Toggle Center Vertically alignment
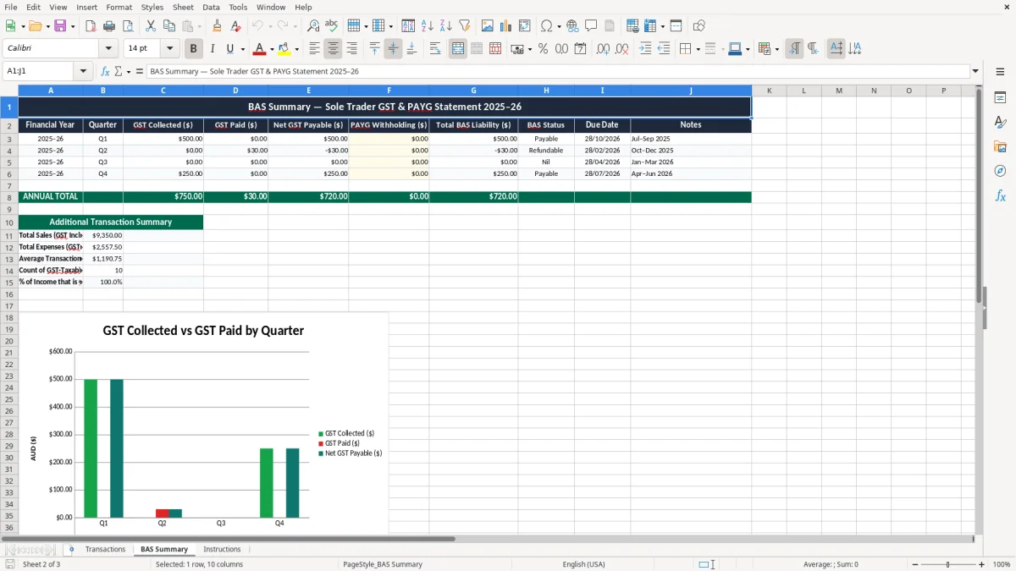1016x571 pixels. point(393,48)
